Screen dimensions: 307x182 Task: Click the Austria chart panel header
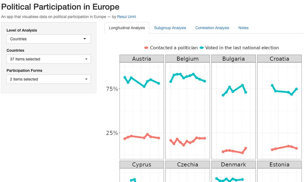(142, 59)
